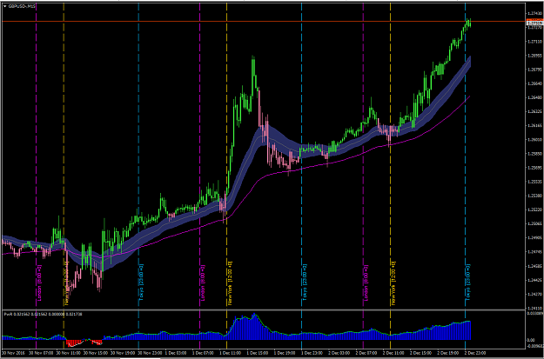Click the highlighted current price tag on price scale
The image size is (544, 359).
tap(534, 23)
